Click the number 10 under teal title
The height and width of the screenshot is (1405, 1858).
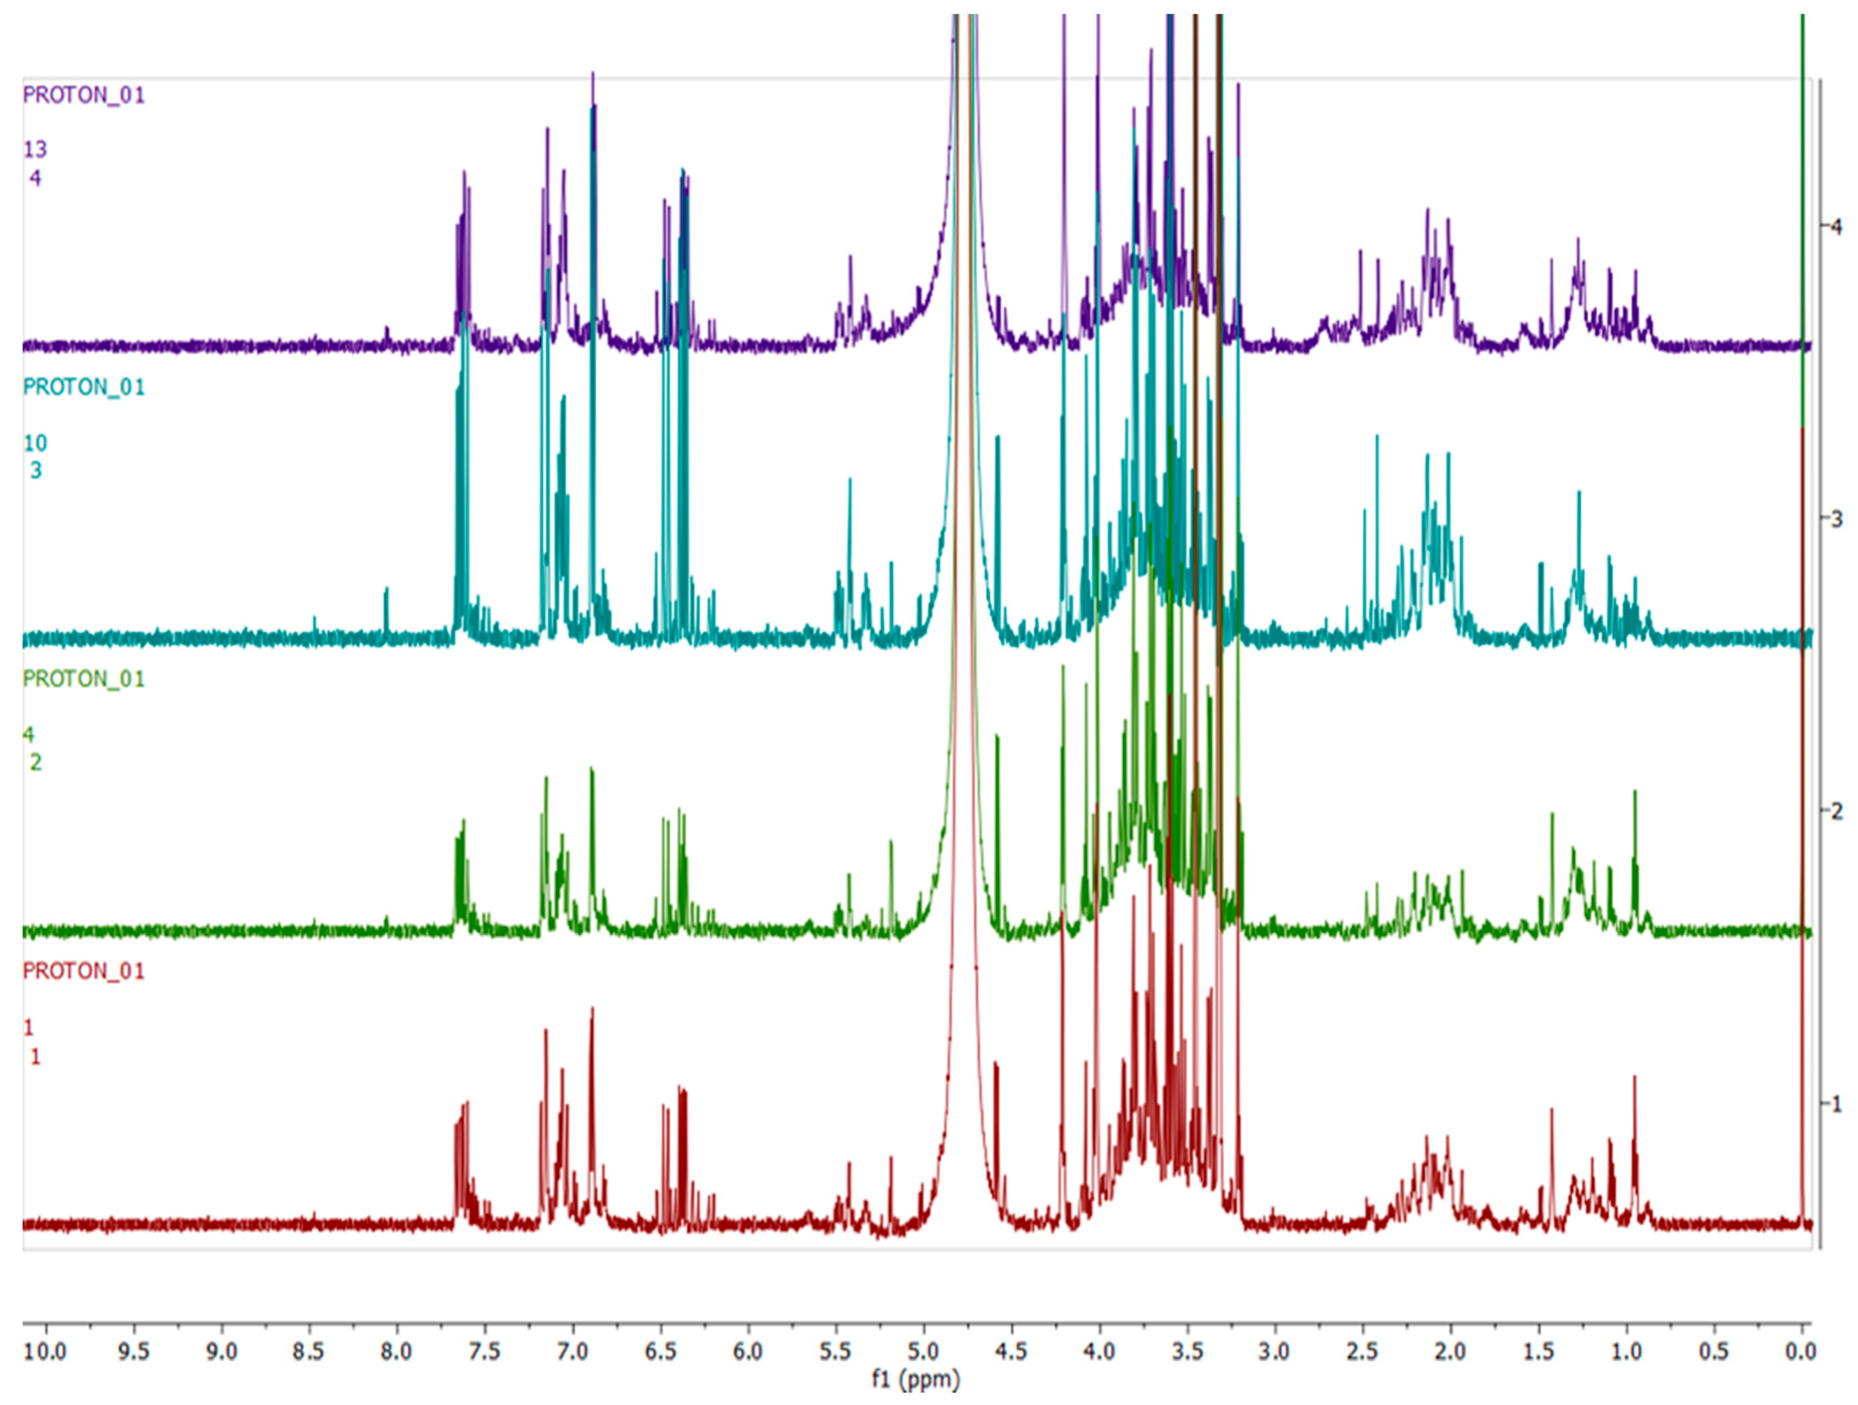point(35,442)
